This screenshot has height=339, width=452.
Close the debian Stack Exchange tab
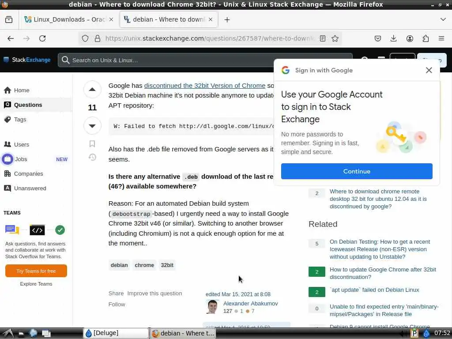[211, 19]
